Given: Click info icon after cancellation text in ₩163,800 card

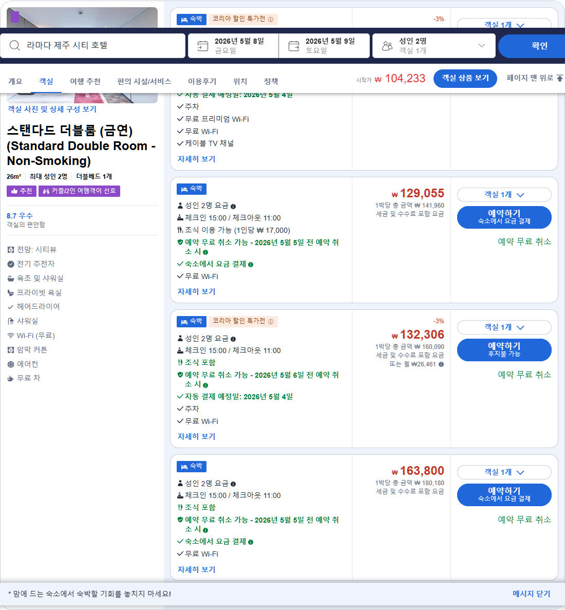Looking at the screenshot, I should click(205, 530).
